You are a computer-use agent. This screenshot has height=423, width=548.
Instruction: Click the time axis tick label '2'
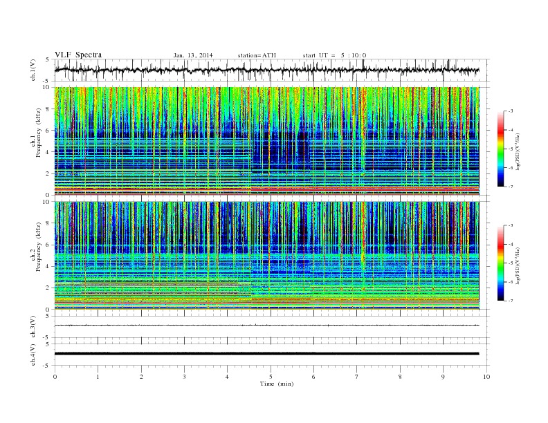(x=141, y=377)
